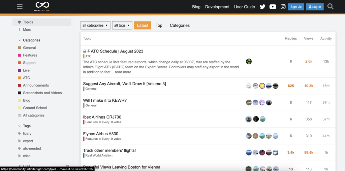Click first avatar in Track other members' flights row
345x171 pixels.
(x=249, y=152)
